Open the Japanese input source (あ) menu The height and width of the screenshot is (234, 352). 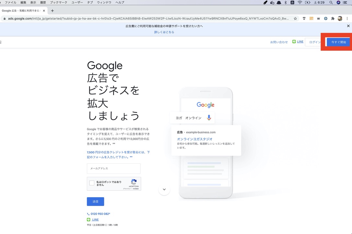pos(292,3)
